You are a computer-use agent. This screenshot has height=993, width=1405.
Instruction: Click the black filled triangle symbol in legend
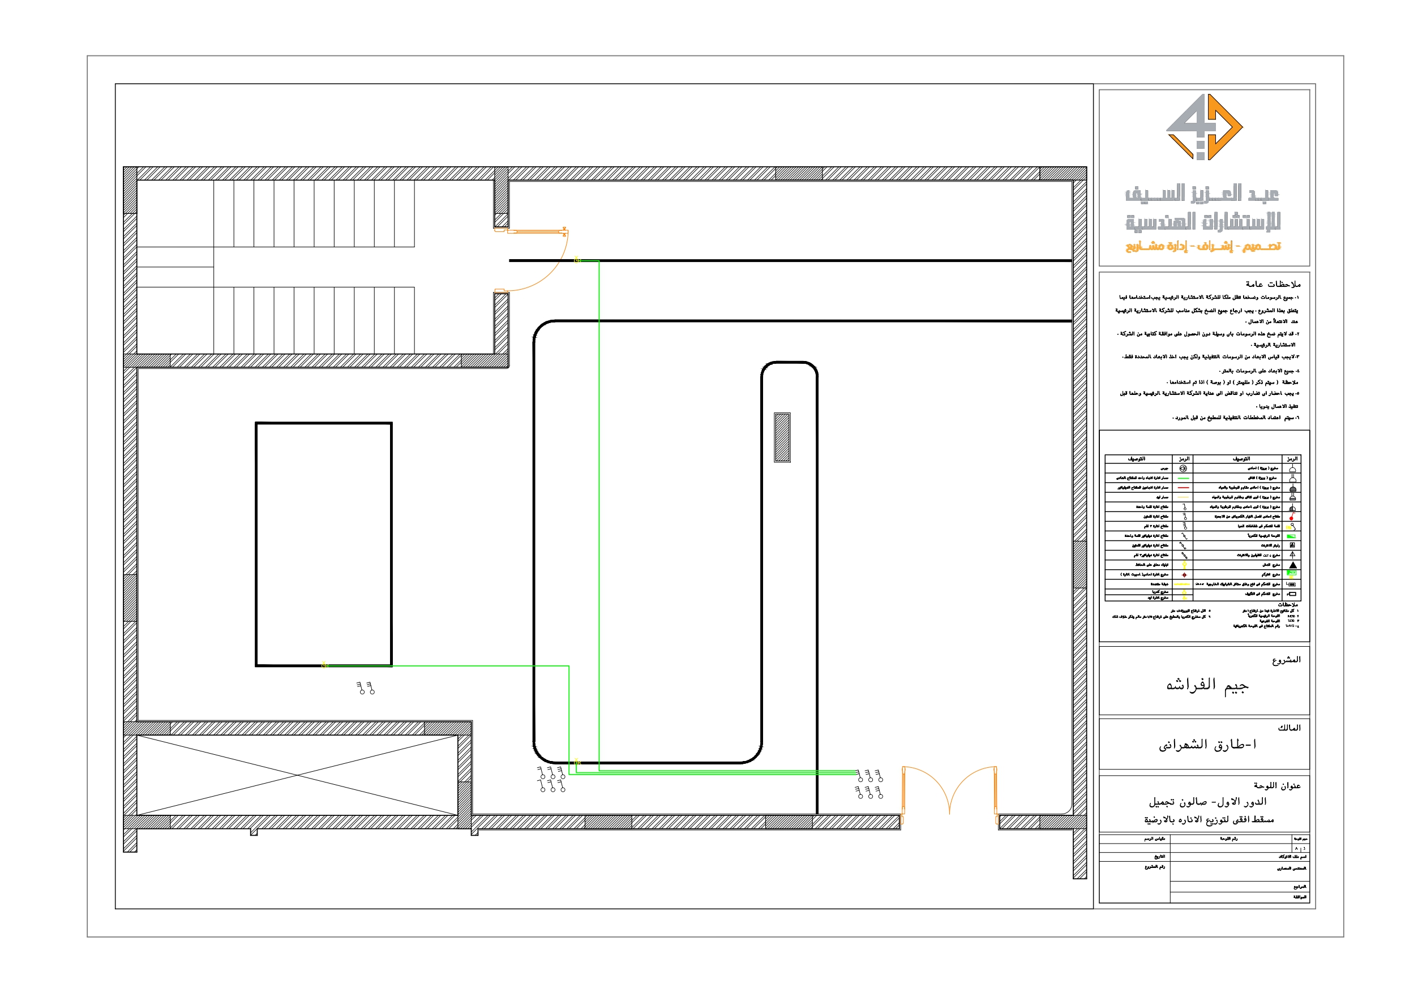pos(1293,565)
